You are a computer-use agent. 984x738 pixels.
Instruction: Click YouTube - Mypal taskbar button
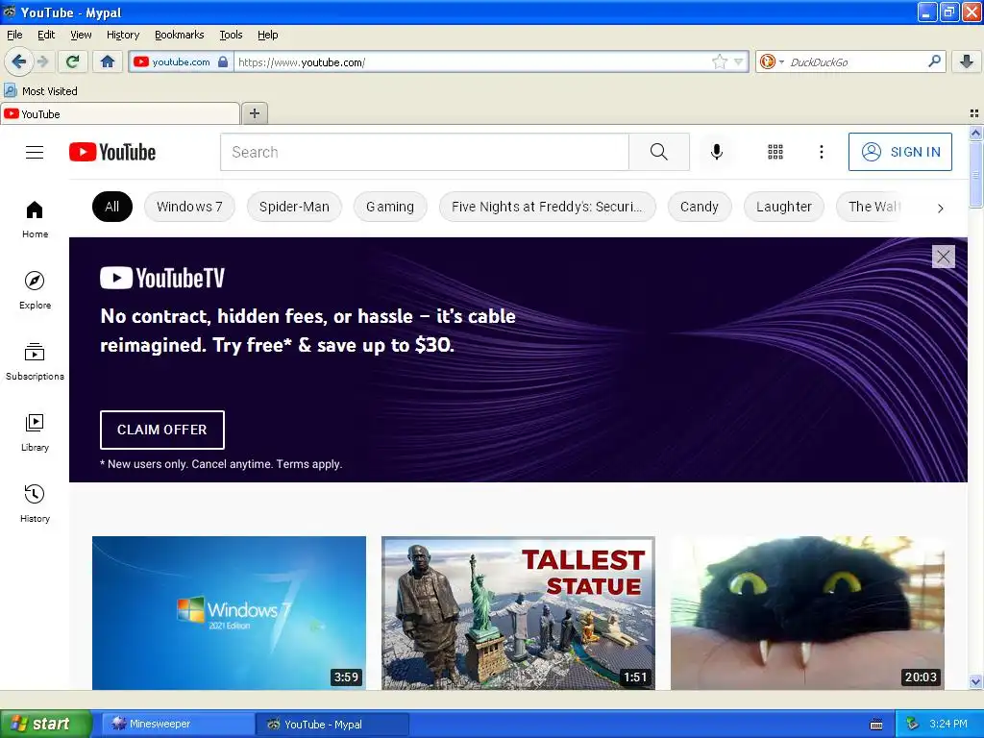pos(332,725)
